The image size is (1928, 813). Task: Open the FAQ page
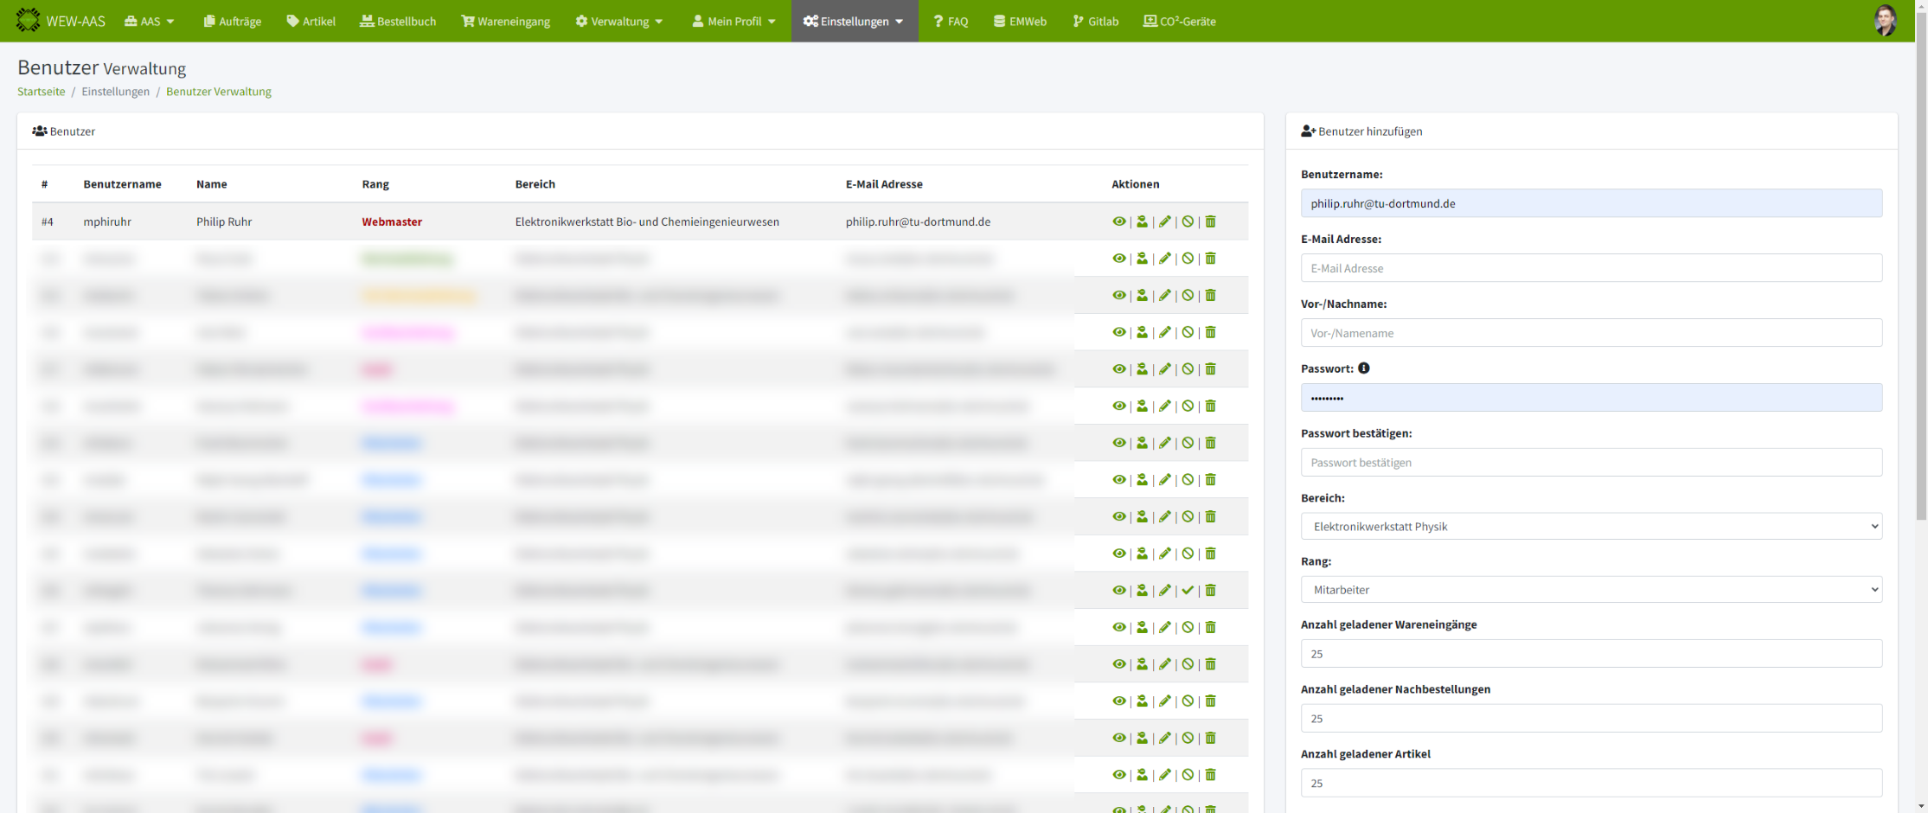click(x=951, y=21)
